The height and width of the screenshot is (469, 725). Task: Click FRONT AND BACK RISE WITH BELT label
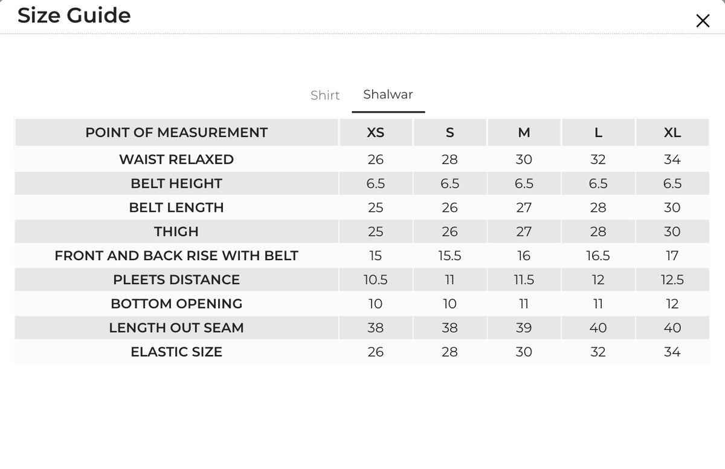tap(176, 256)
